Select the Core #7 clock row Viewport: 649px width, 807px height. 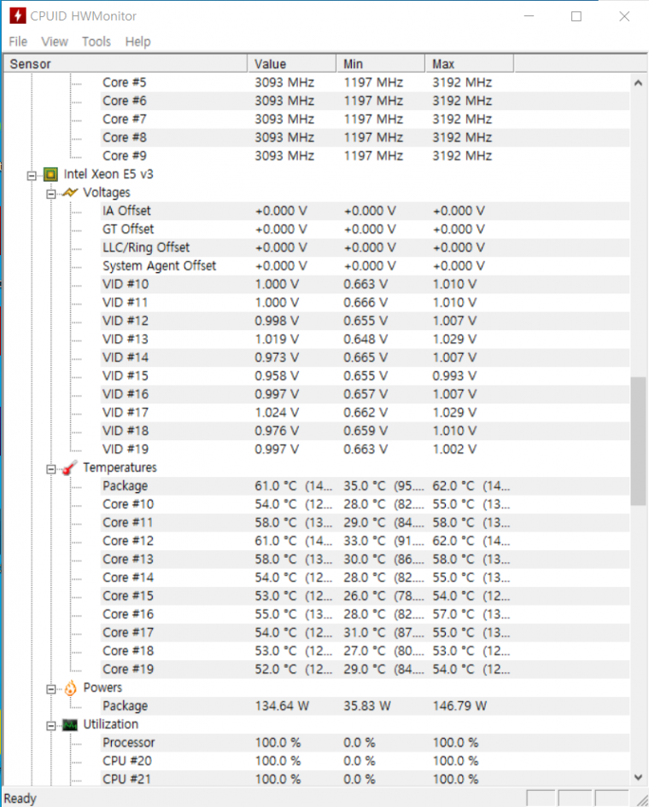coord(365,119)
